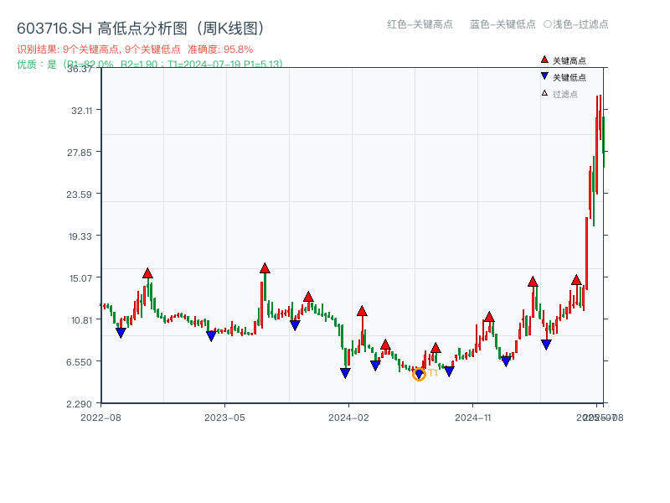Click the orange T1 text label
This screenshot has height=503, width=670.
pos(433,373)
